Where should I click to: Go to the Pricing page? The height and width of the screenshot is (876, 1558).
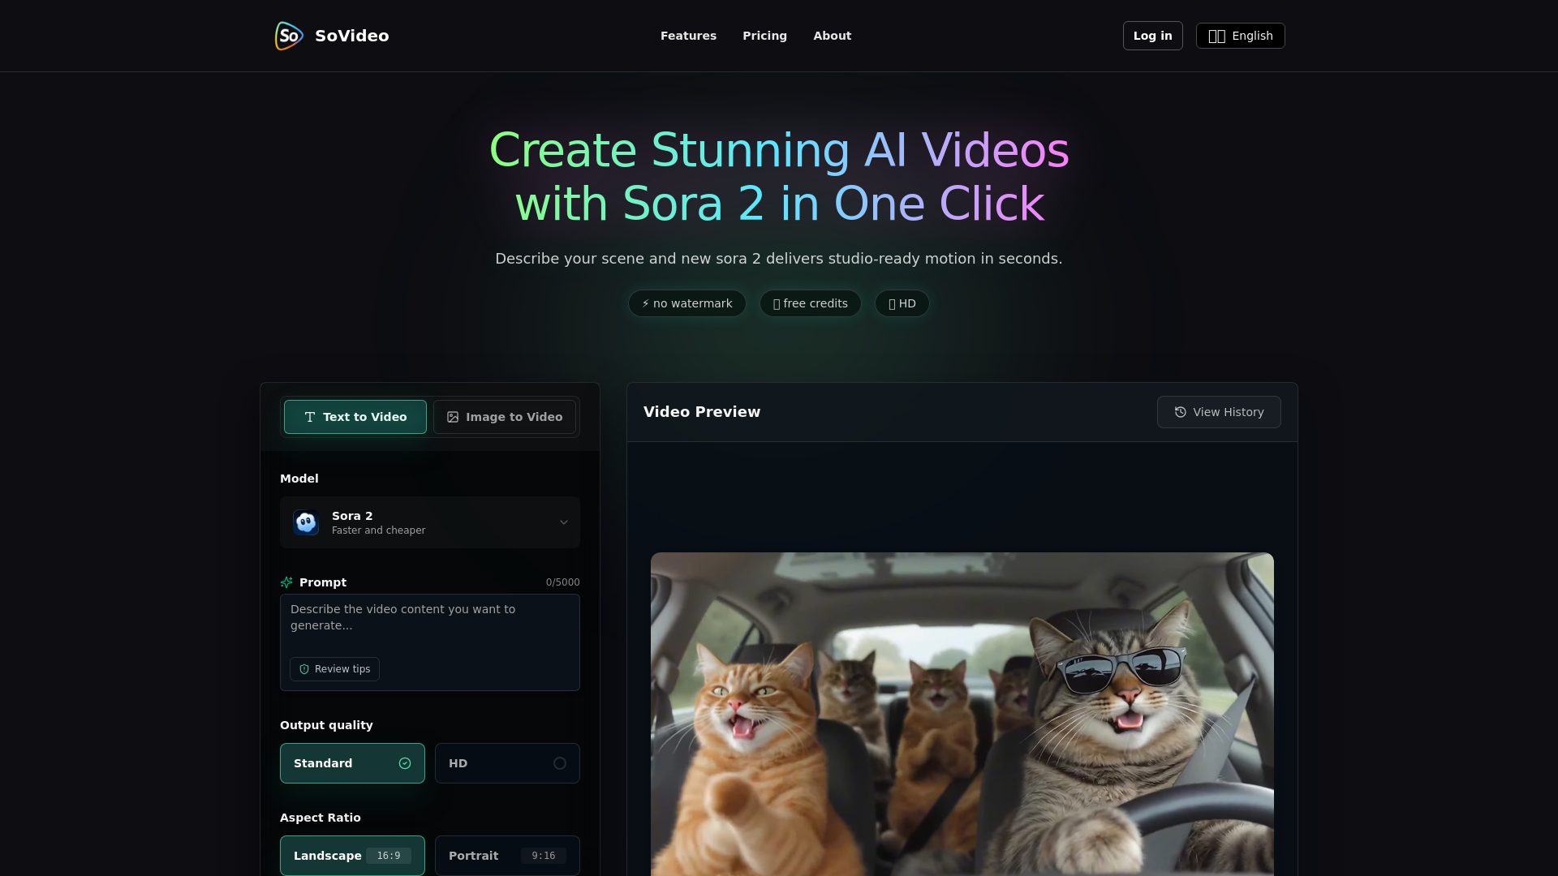point(764,36)
